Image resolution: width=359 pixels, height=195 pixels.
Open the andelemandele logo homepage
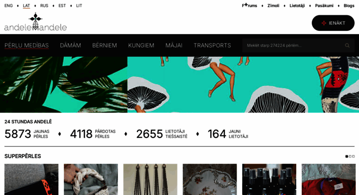[x=36, y=22]
